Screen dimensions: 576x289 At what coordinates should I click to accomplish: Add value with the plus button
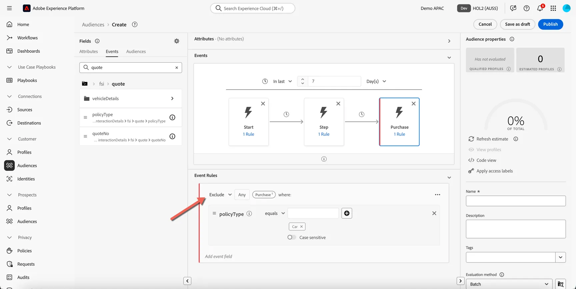coord(347,213)
